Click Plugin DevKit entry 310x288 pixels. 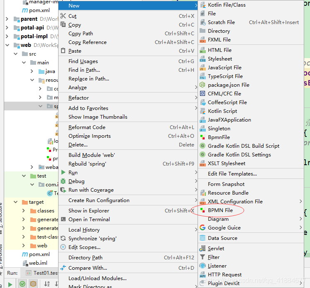[251, 283]
